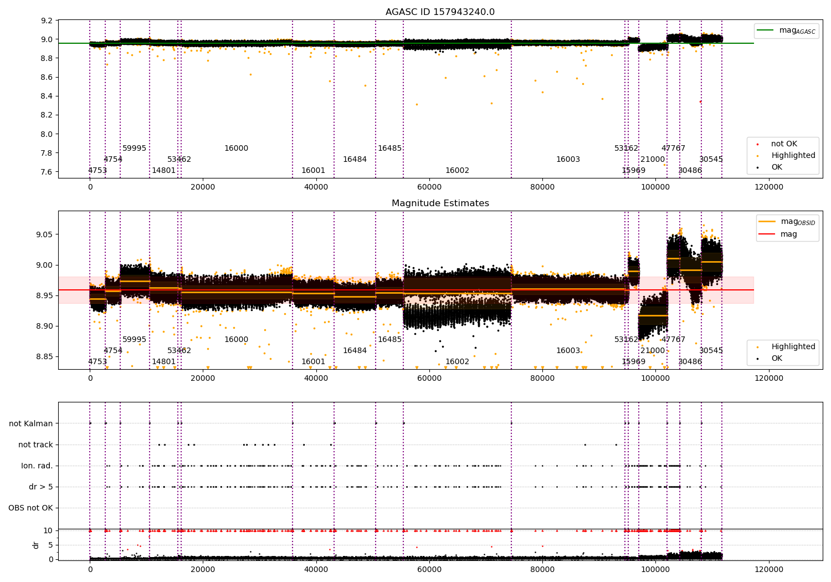This screenshot has width=831, height=582.
Task: Click obsid label '16484' in top plot
Action: [355, 160]
